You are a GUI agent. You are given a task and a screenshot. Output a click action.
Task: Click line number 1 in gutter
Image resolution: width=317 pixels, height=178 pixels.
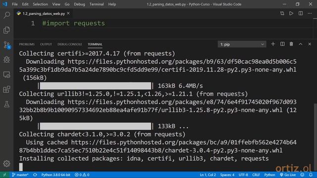coord(33,23)
